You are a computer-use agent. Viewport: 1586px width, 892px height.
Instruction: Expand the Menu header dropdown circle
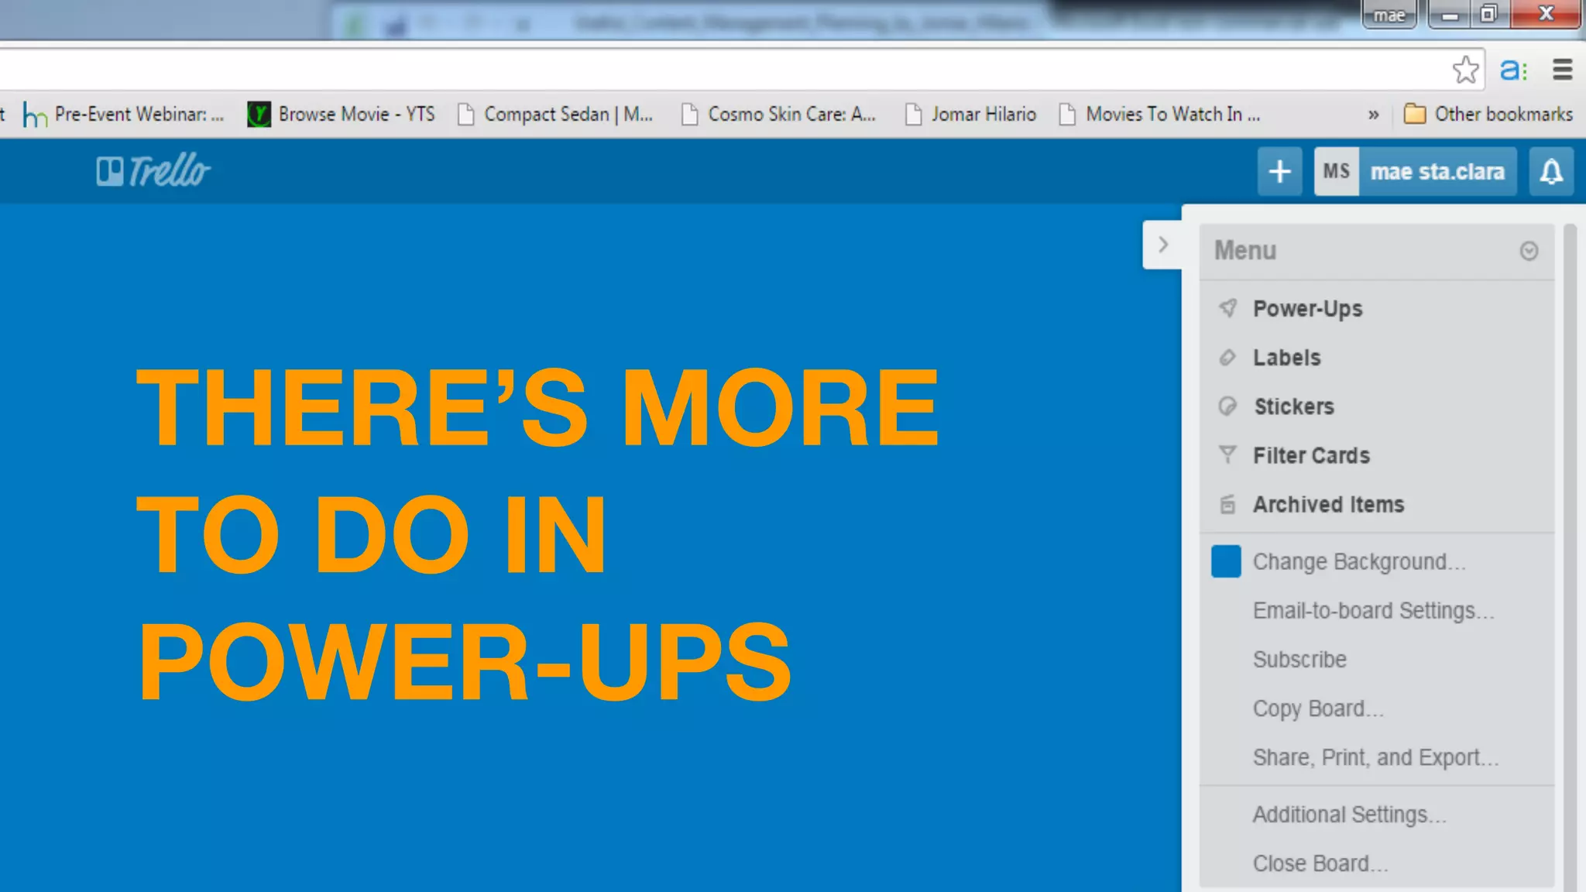pos(1529,251)
